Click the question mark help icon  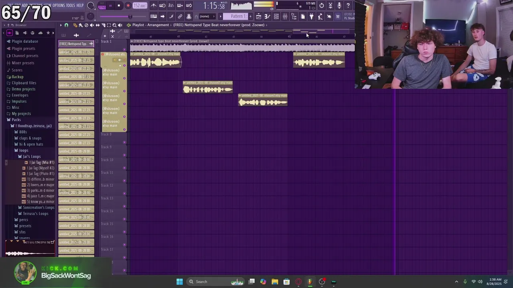[348, 6]
